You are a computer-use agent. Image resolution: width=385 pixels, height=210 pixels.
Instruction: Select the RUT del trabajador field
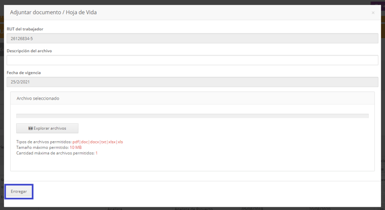click(x=192, y=39)
